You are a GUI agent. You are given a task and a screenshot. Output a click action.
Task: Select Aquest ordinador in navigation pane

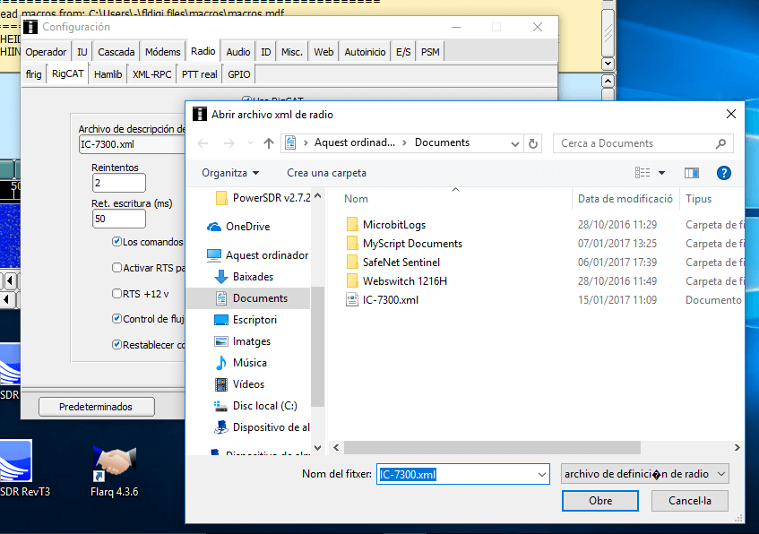(257, 255)
